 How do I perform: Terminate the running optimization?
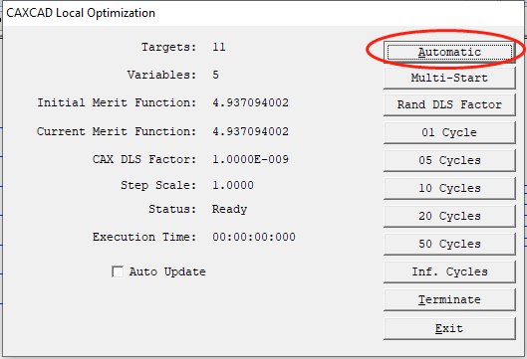[449, 299]
